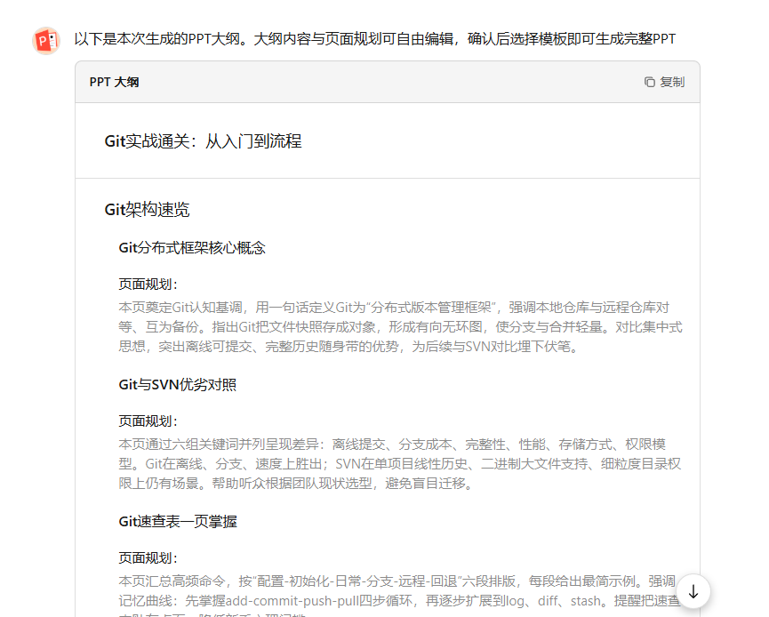Screen dimensions: 769x617
Task: Edit paragraph starting 本页奠定Git认知基调
Action: click(x=400, y=327)
